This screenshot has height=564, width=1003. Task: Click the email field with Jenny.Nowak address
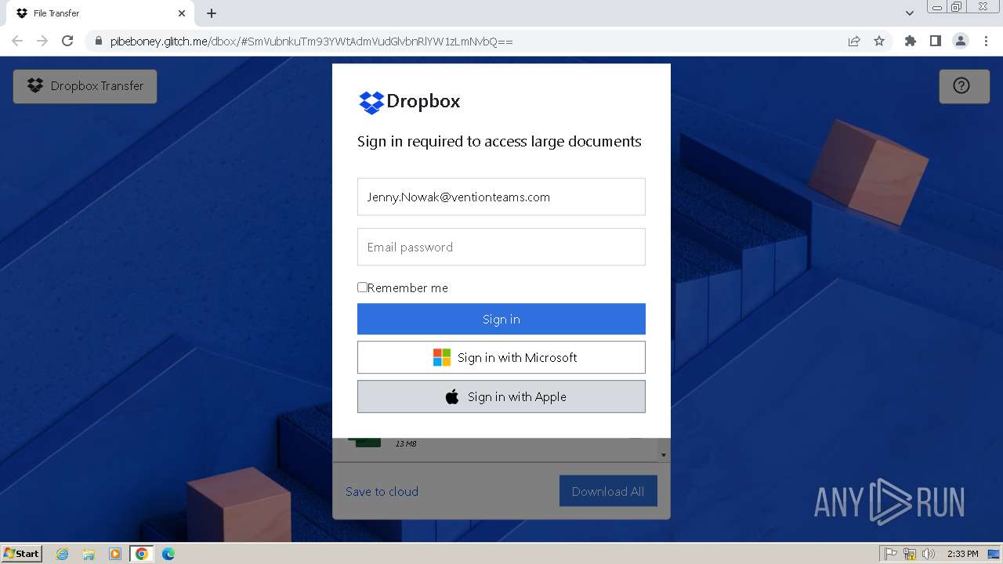tap(501, 197)
